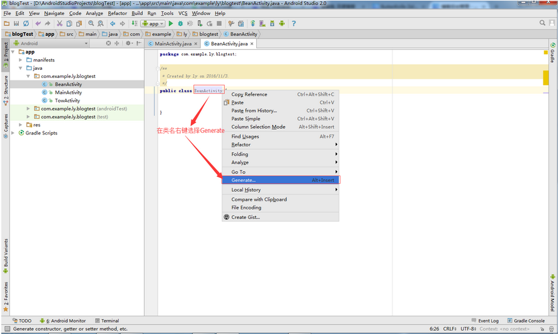Image resolution: width=558 pixels, height=334 pixels.
Task: Select MainActivity in project tree
Action: [68, 92]
